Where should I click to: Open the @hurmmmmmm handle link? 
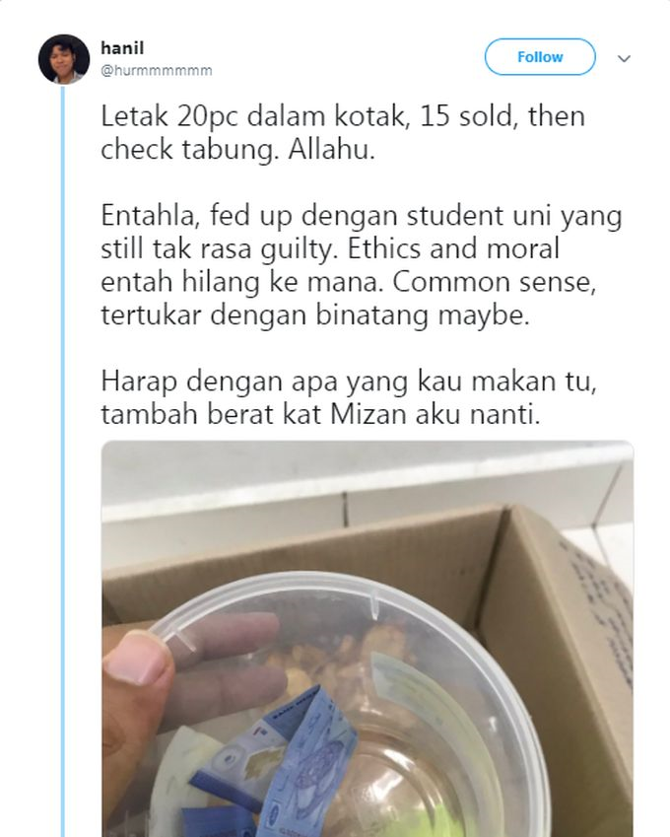click(157, 70)
